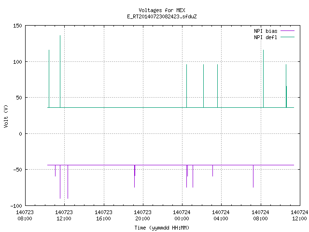Click the 'NPI bias' legend label
The height and width of the screenshot is (232, 309).
tap(266, 31)
